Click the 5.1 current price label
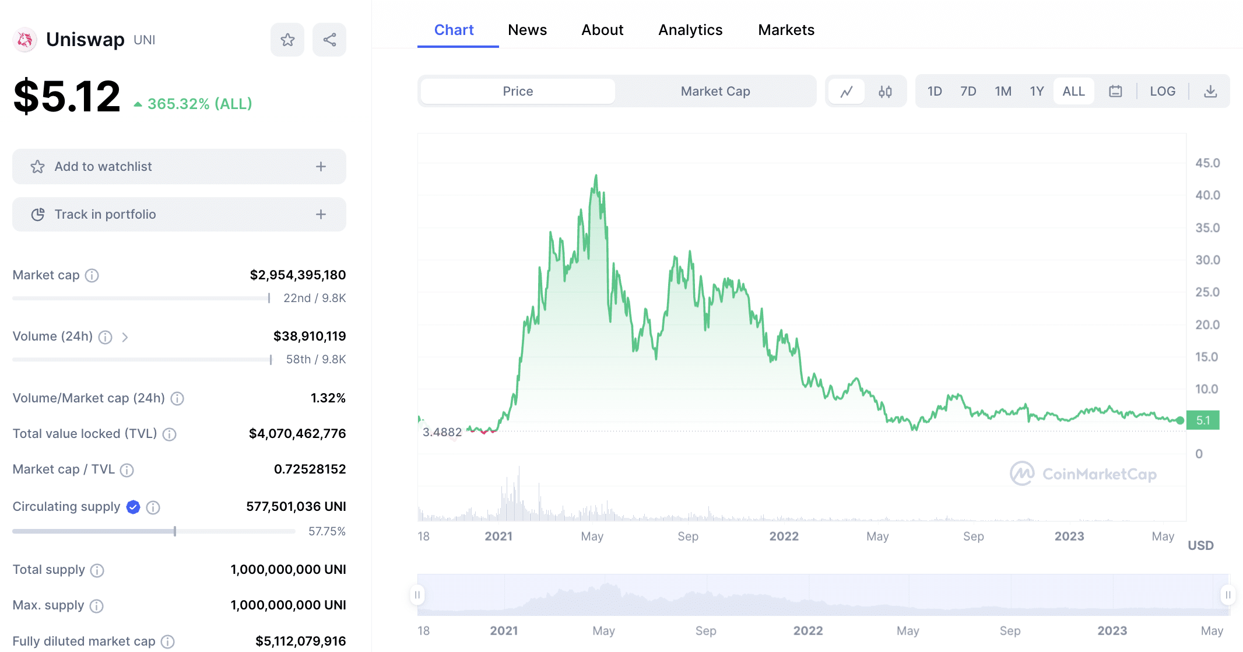This screenshot has width=1243, height=652. (x=1203, y=420)
